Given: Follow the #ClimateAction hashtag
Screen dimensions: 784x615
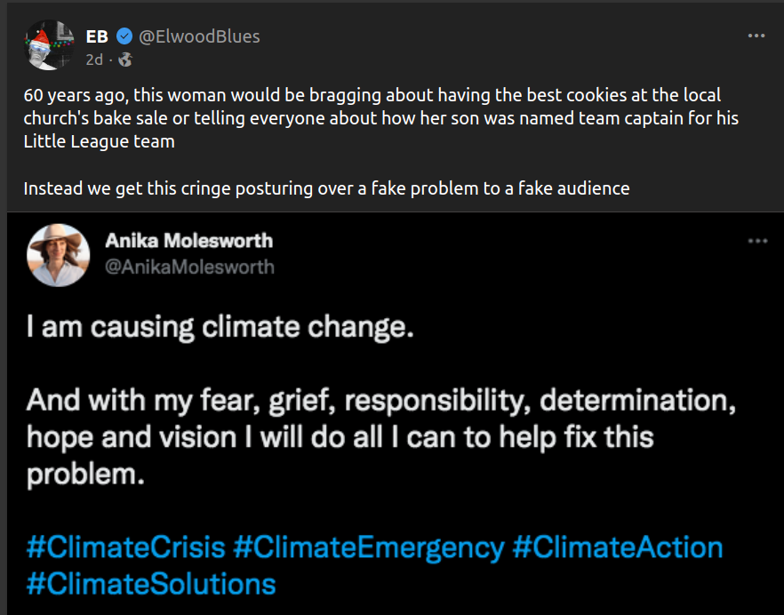Looking at the screenshot, I should 618,547.
